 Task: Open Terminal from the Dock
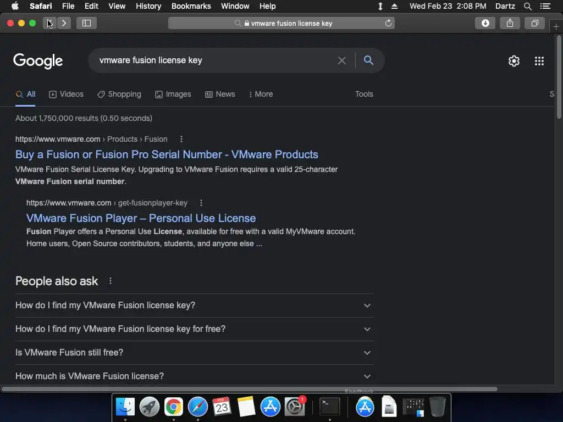pyautogui.click(x=330, y=407)
